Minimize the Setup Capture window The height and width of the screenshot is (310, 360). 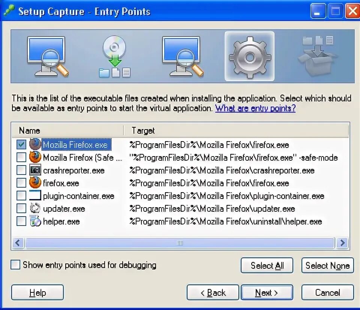(318, 11)
